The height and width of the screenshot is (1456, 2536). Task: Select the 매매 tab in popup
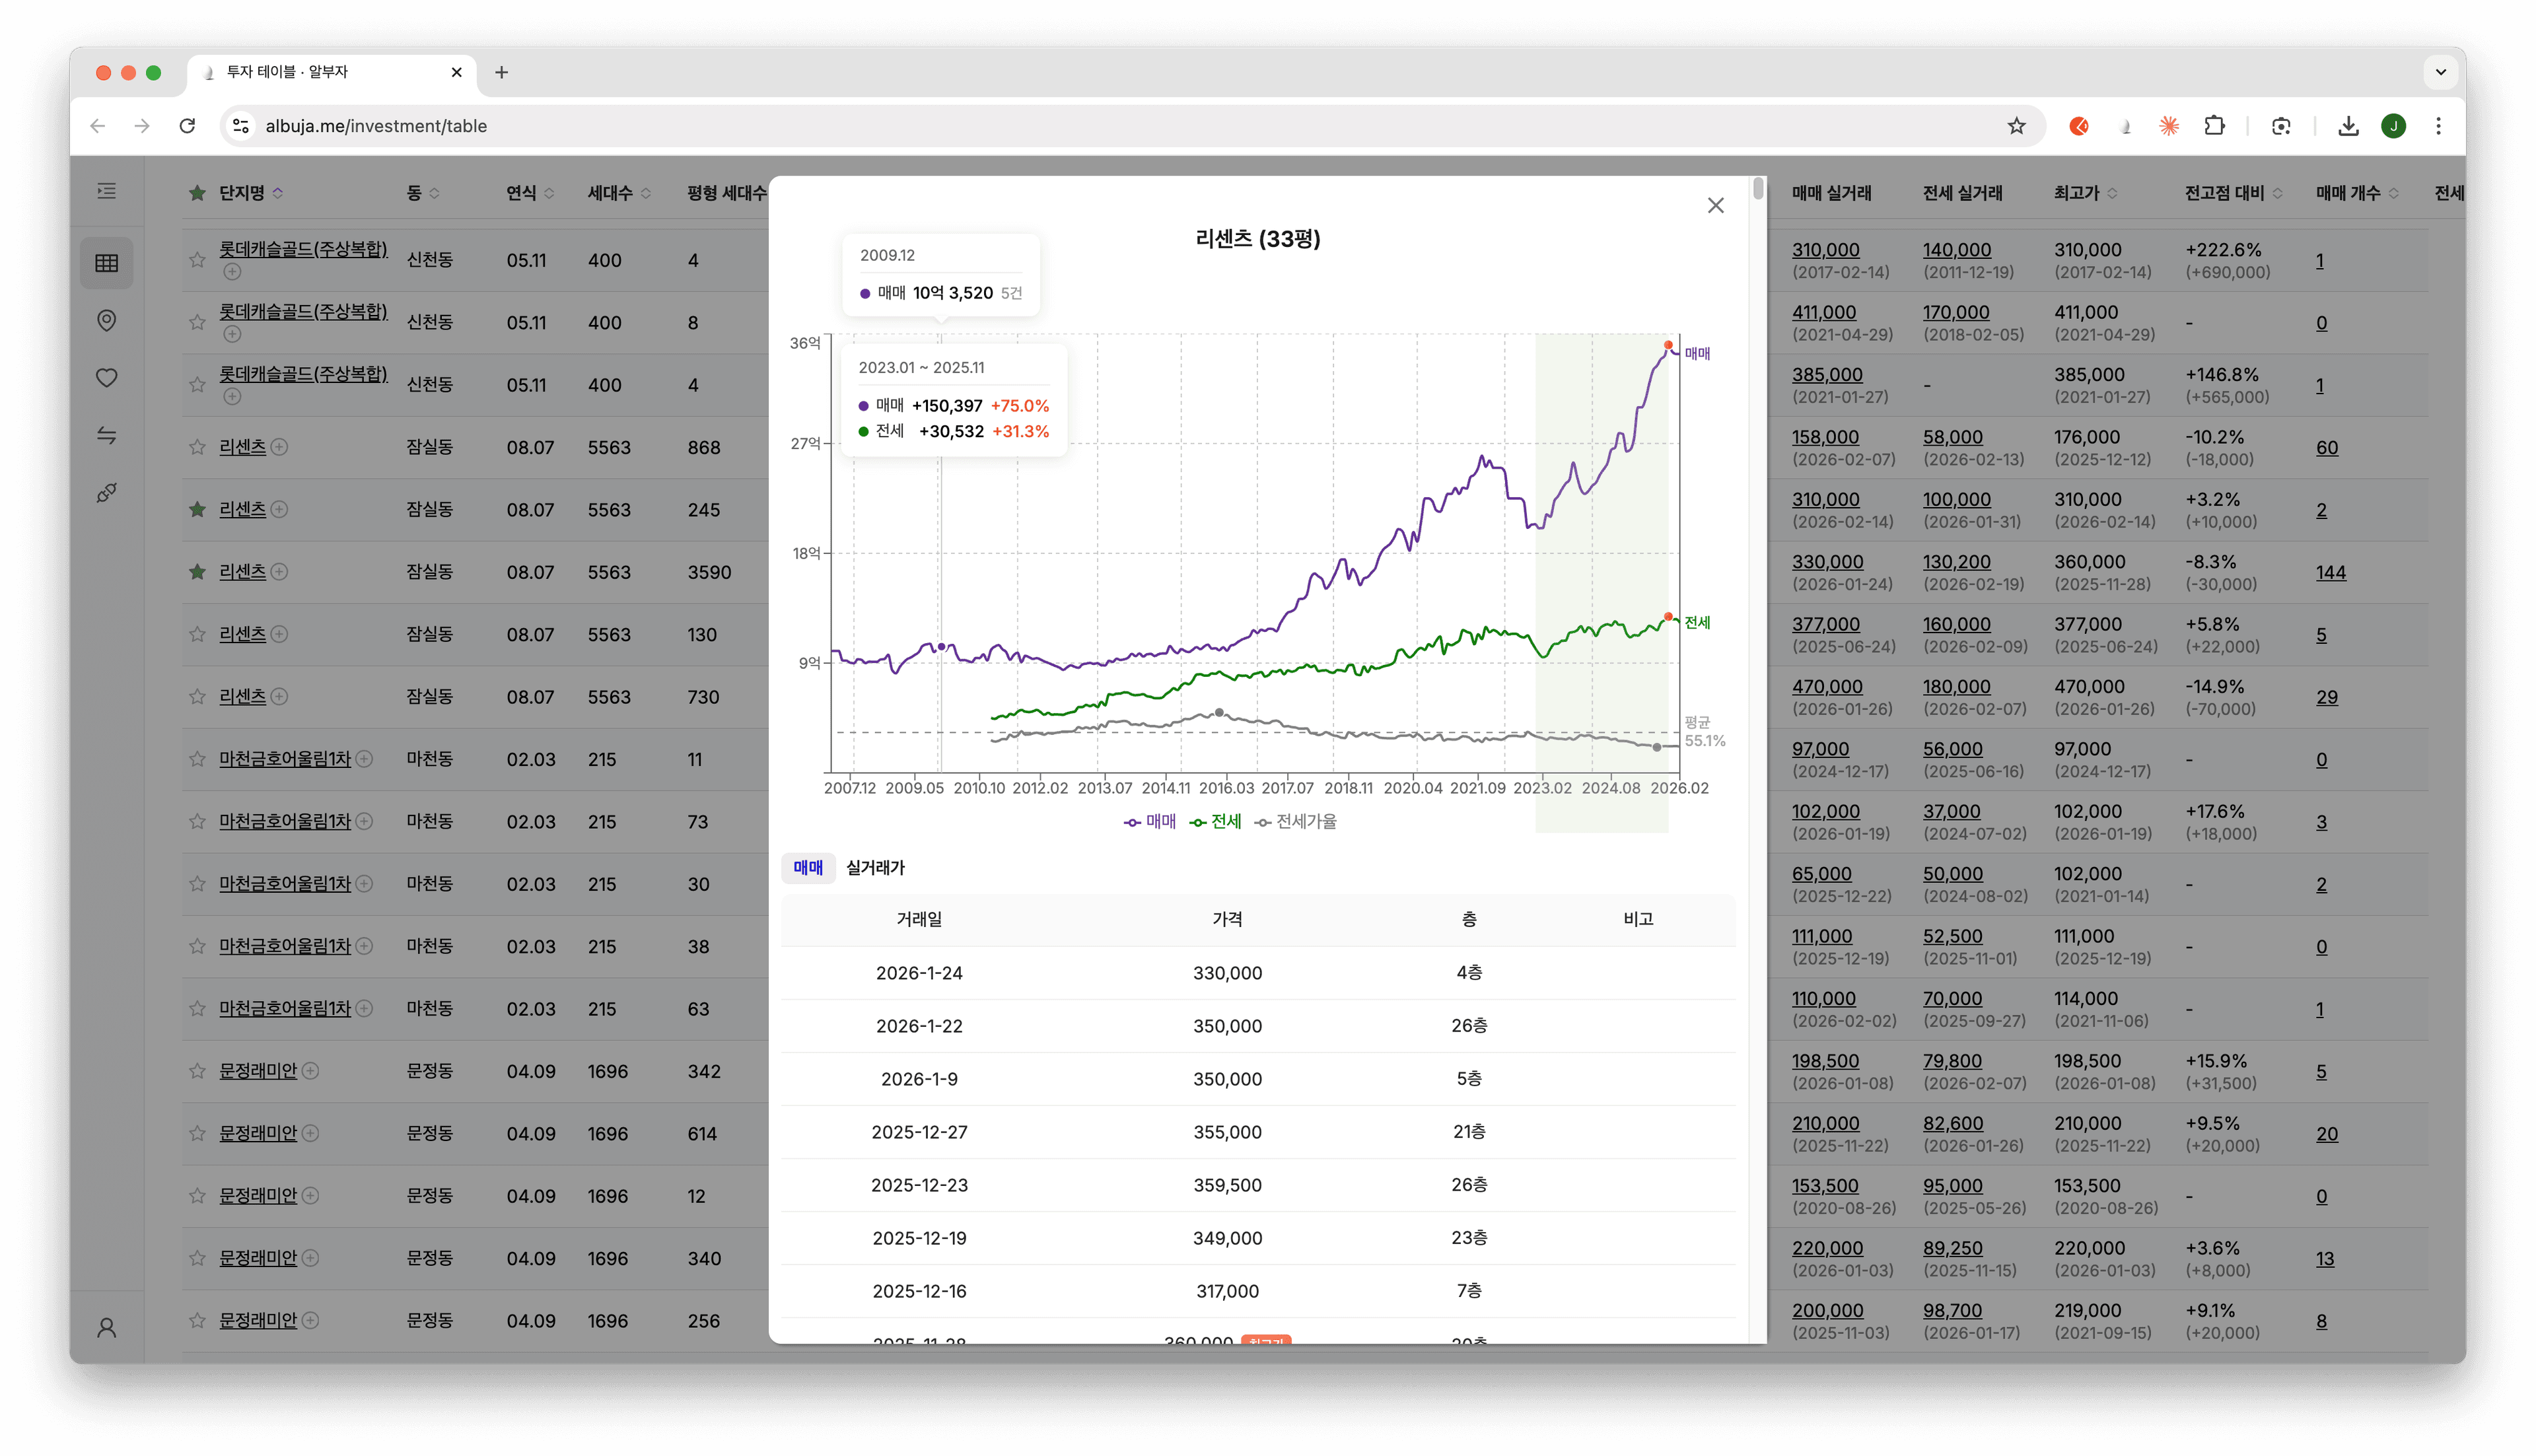(x=808, y=868)
